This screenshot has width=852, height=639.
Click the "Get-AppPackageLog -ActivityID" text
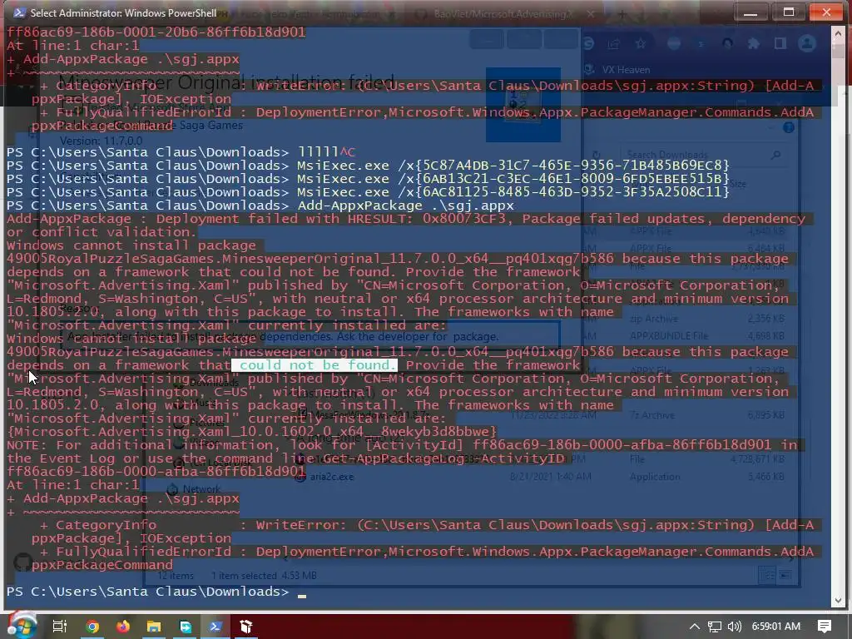coord(443,458)
